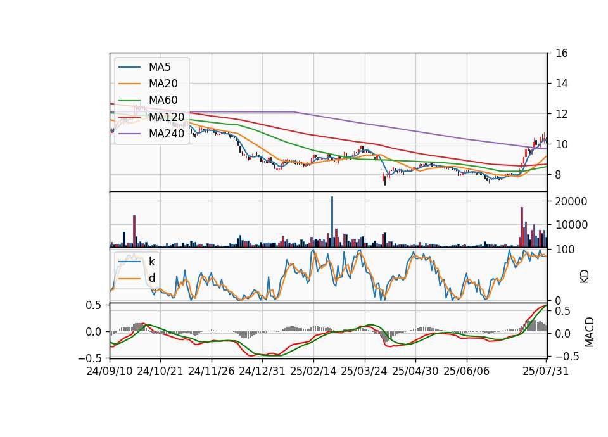Click the 25/06/06 date label
608x437 pixels.
pyautogui.click(x=467, y=371)
